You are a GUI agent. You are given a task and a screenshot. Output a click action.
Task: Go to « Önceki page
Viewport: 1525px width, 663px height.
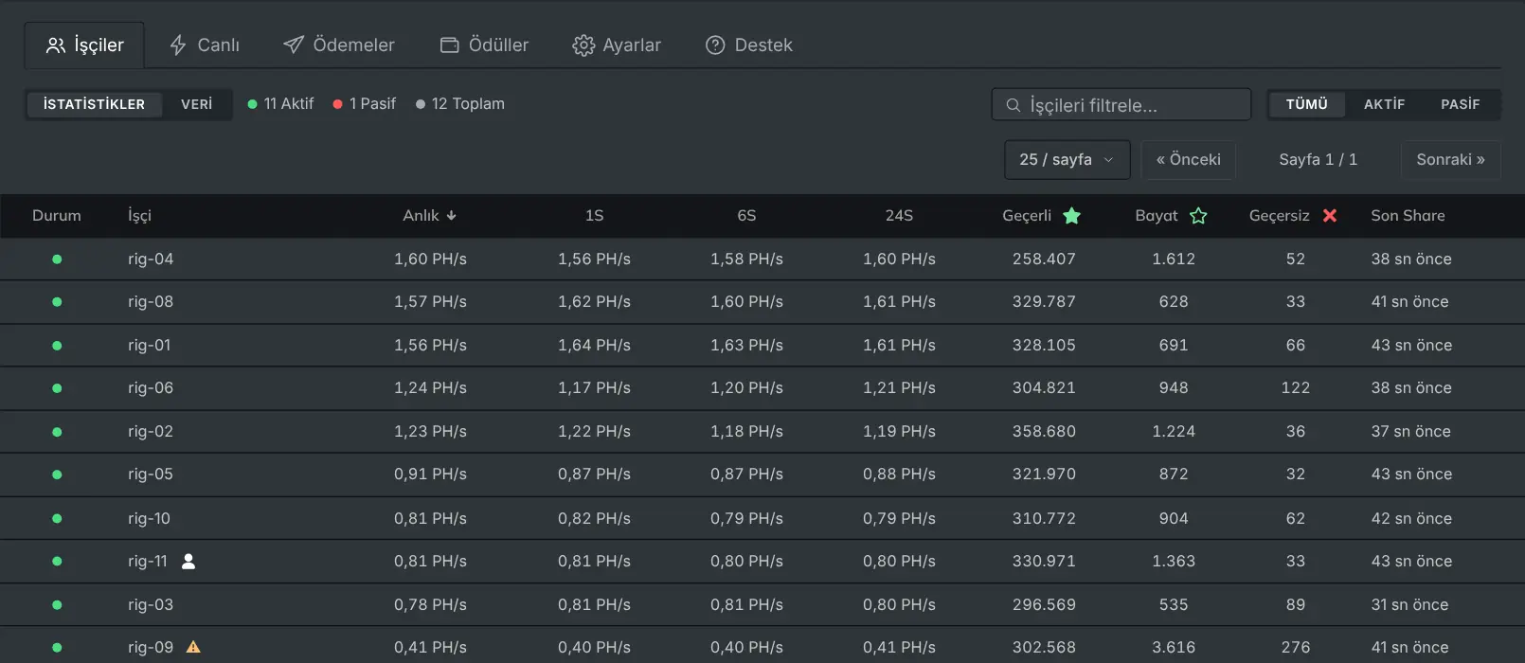tap(1189, 160)
